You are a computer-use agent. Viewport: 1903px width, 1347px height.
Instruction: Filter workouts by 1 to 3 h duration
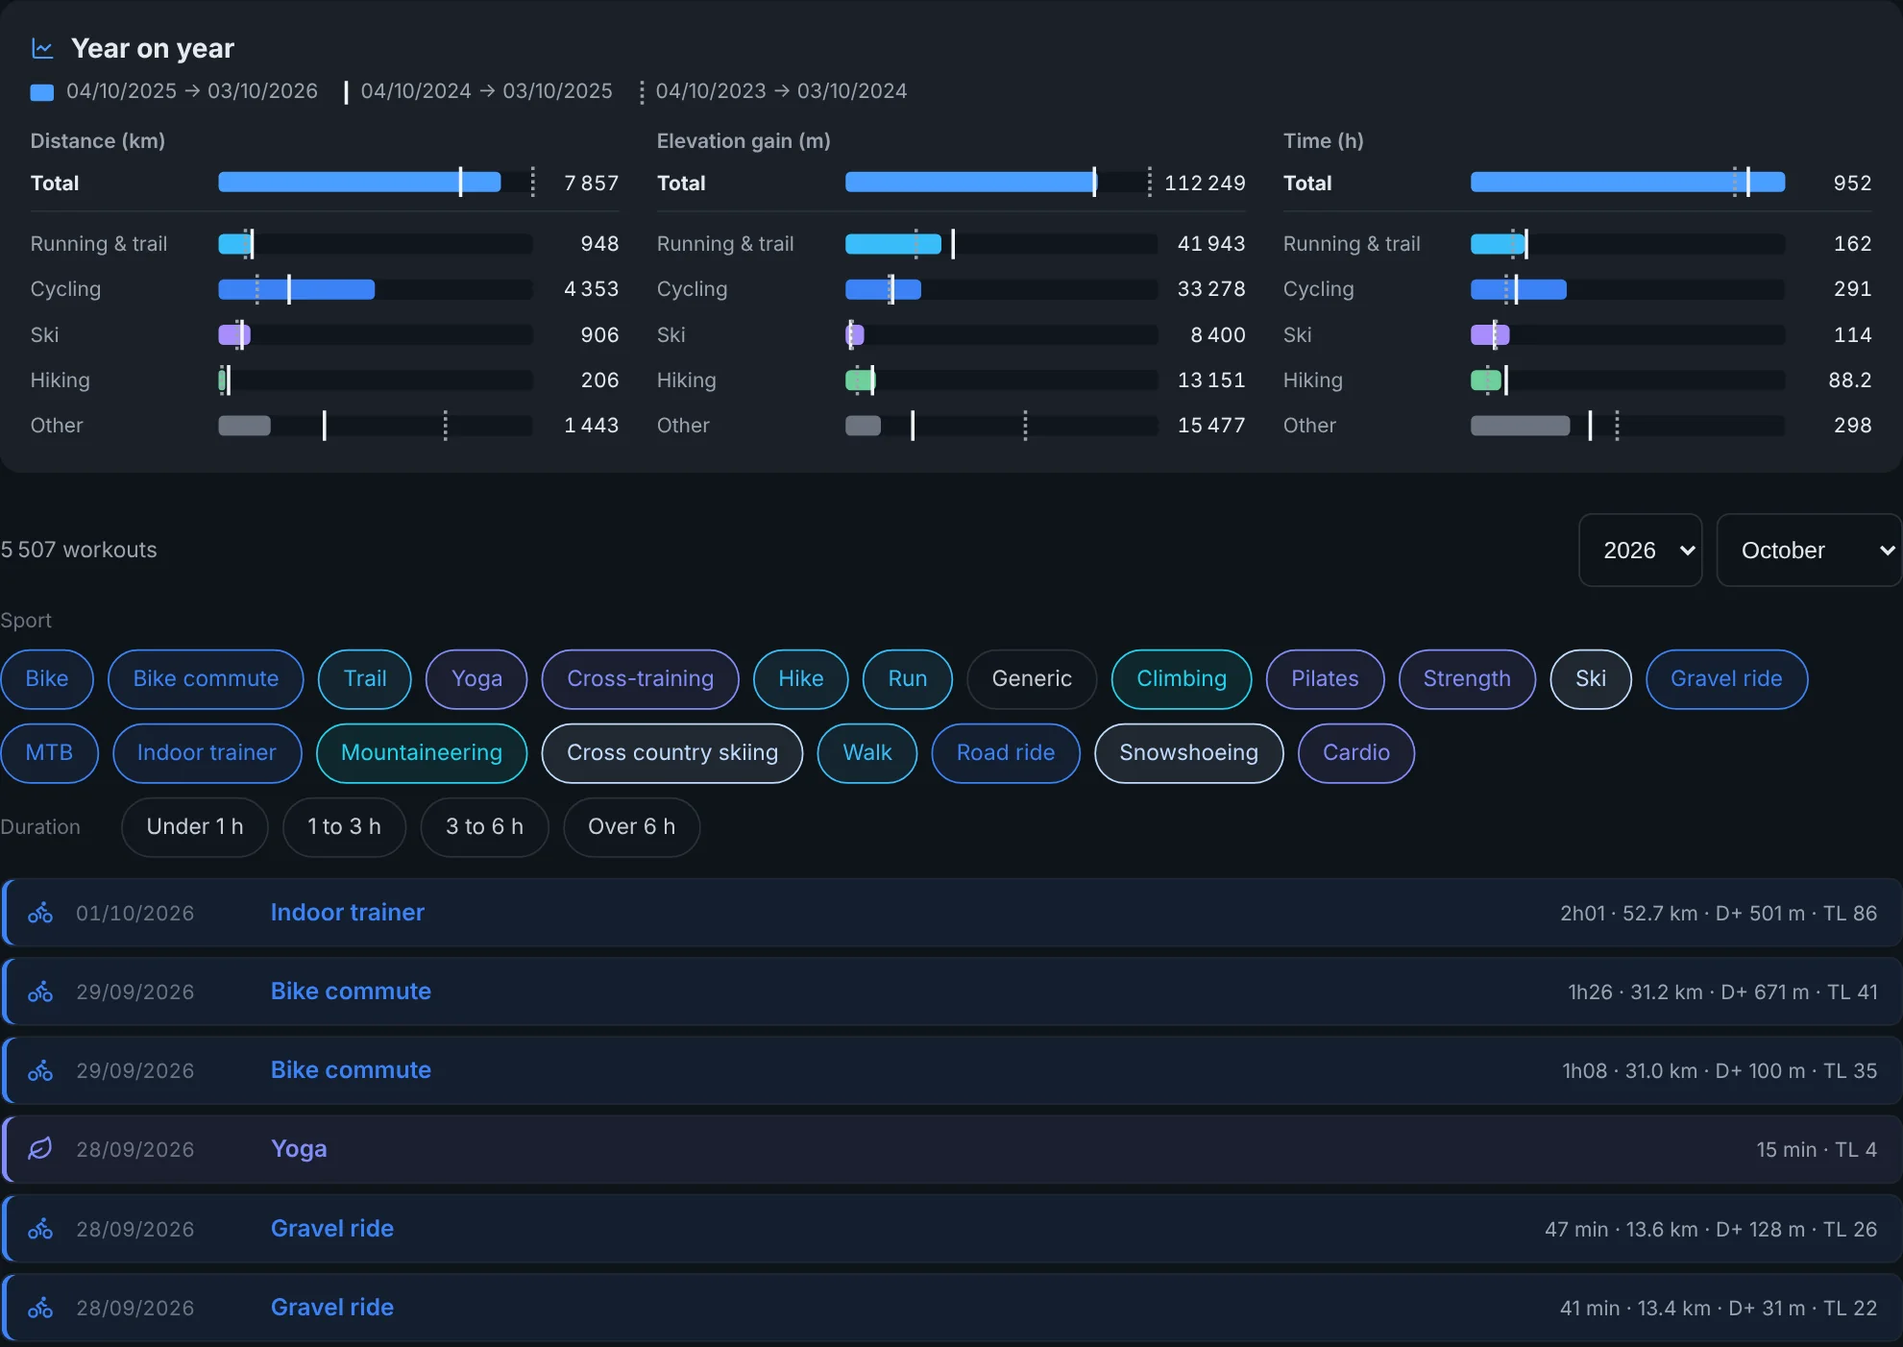344,827
